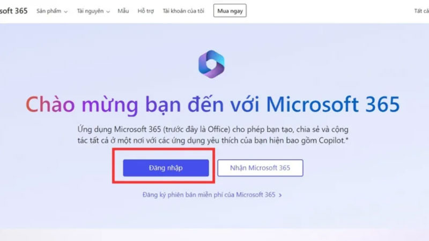Click the word Office in the description

218,129
